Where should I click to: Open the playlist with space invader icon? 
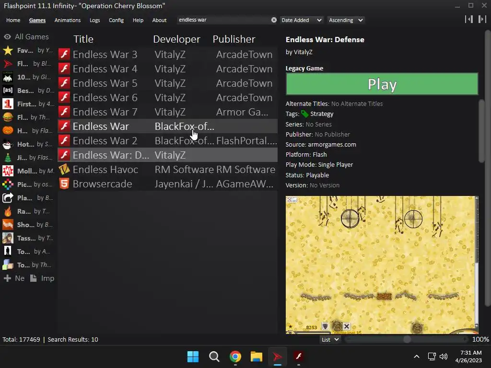pyautogui.click(x=8, y=77)
